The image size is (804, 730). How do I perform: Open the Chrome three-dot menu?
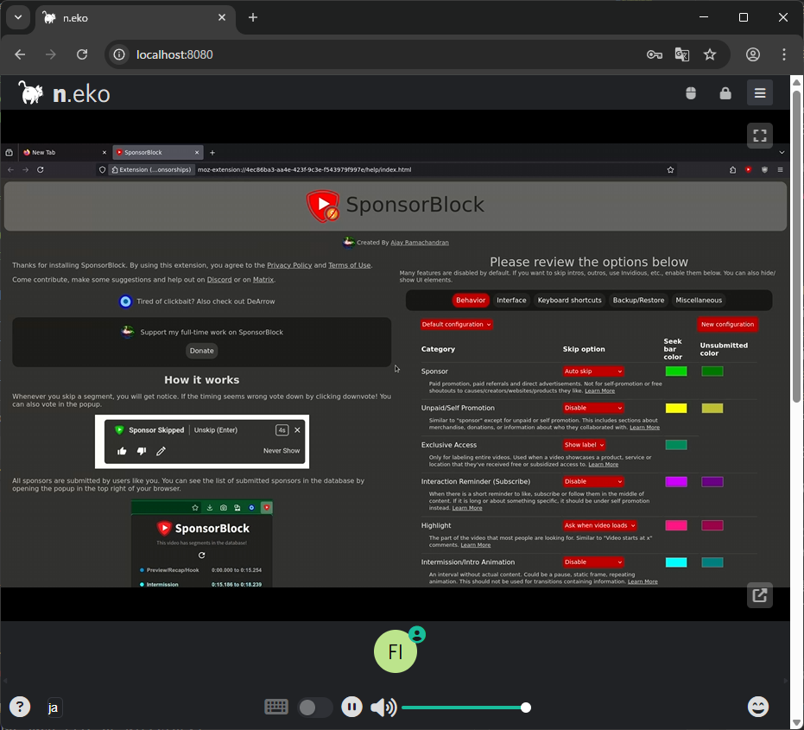pos(784,54)
